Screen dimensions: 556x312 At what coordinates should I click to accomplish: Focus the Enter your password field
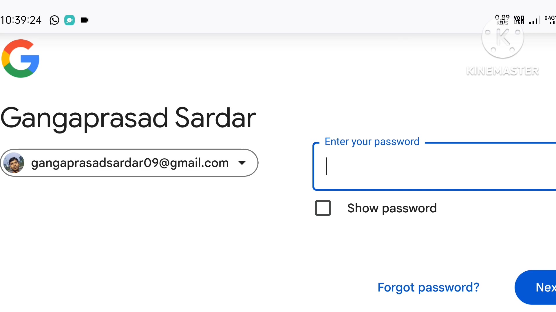pyautogui.click(x=434, y=166)
